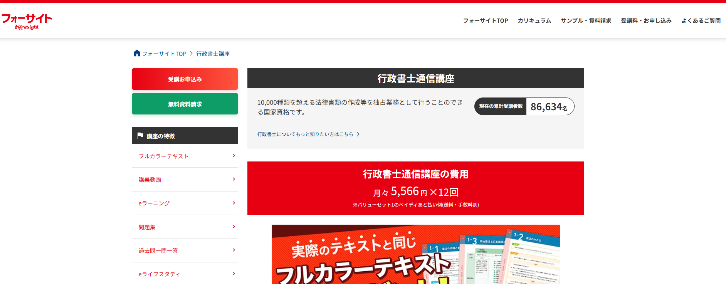Click chevron next to 問題集

point(234,227)
